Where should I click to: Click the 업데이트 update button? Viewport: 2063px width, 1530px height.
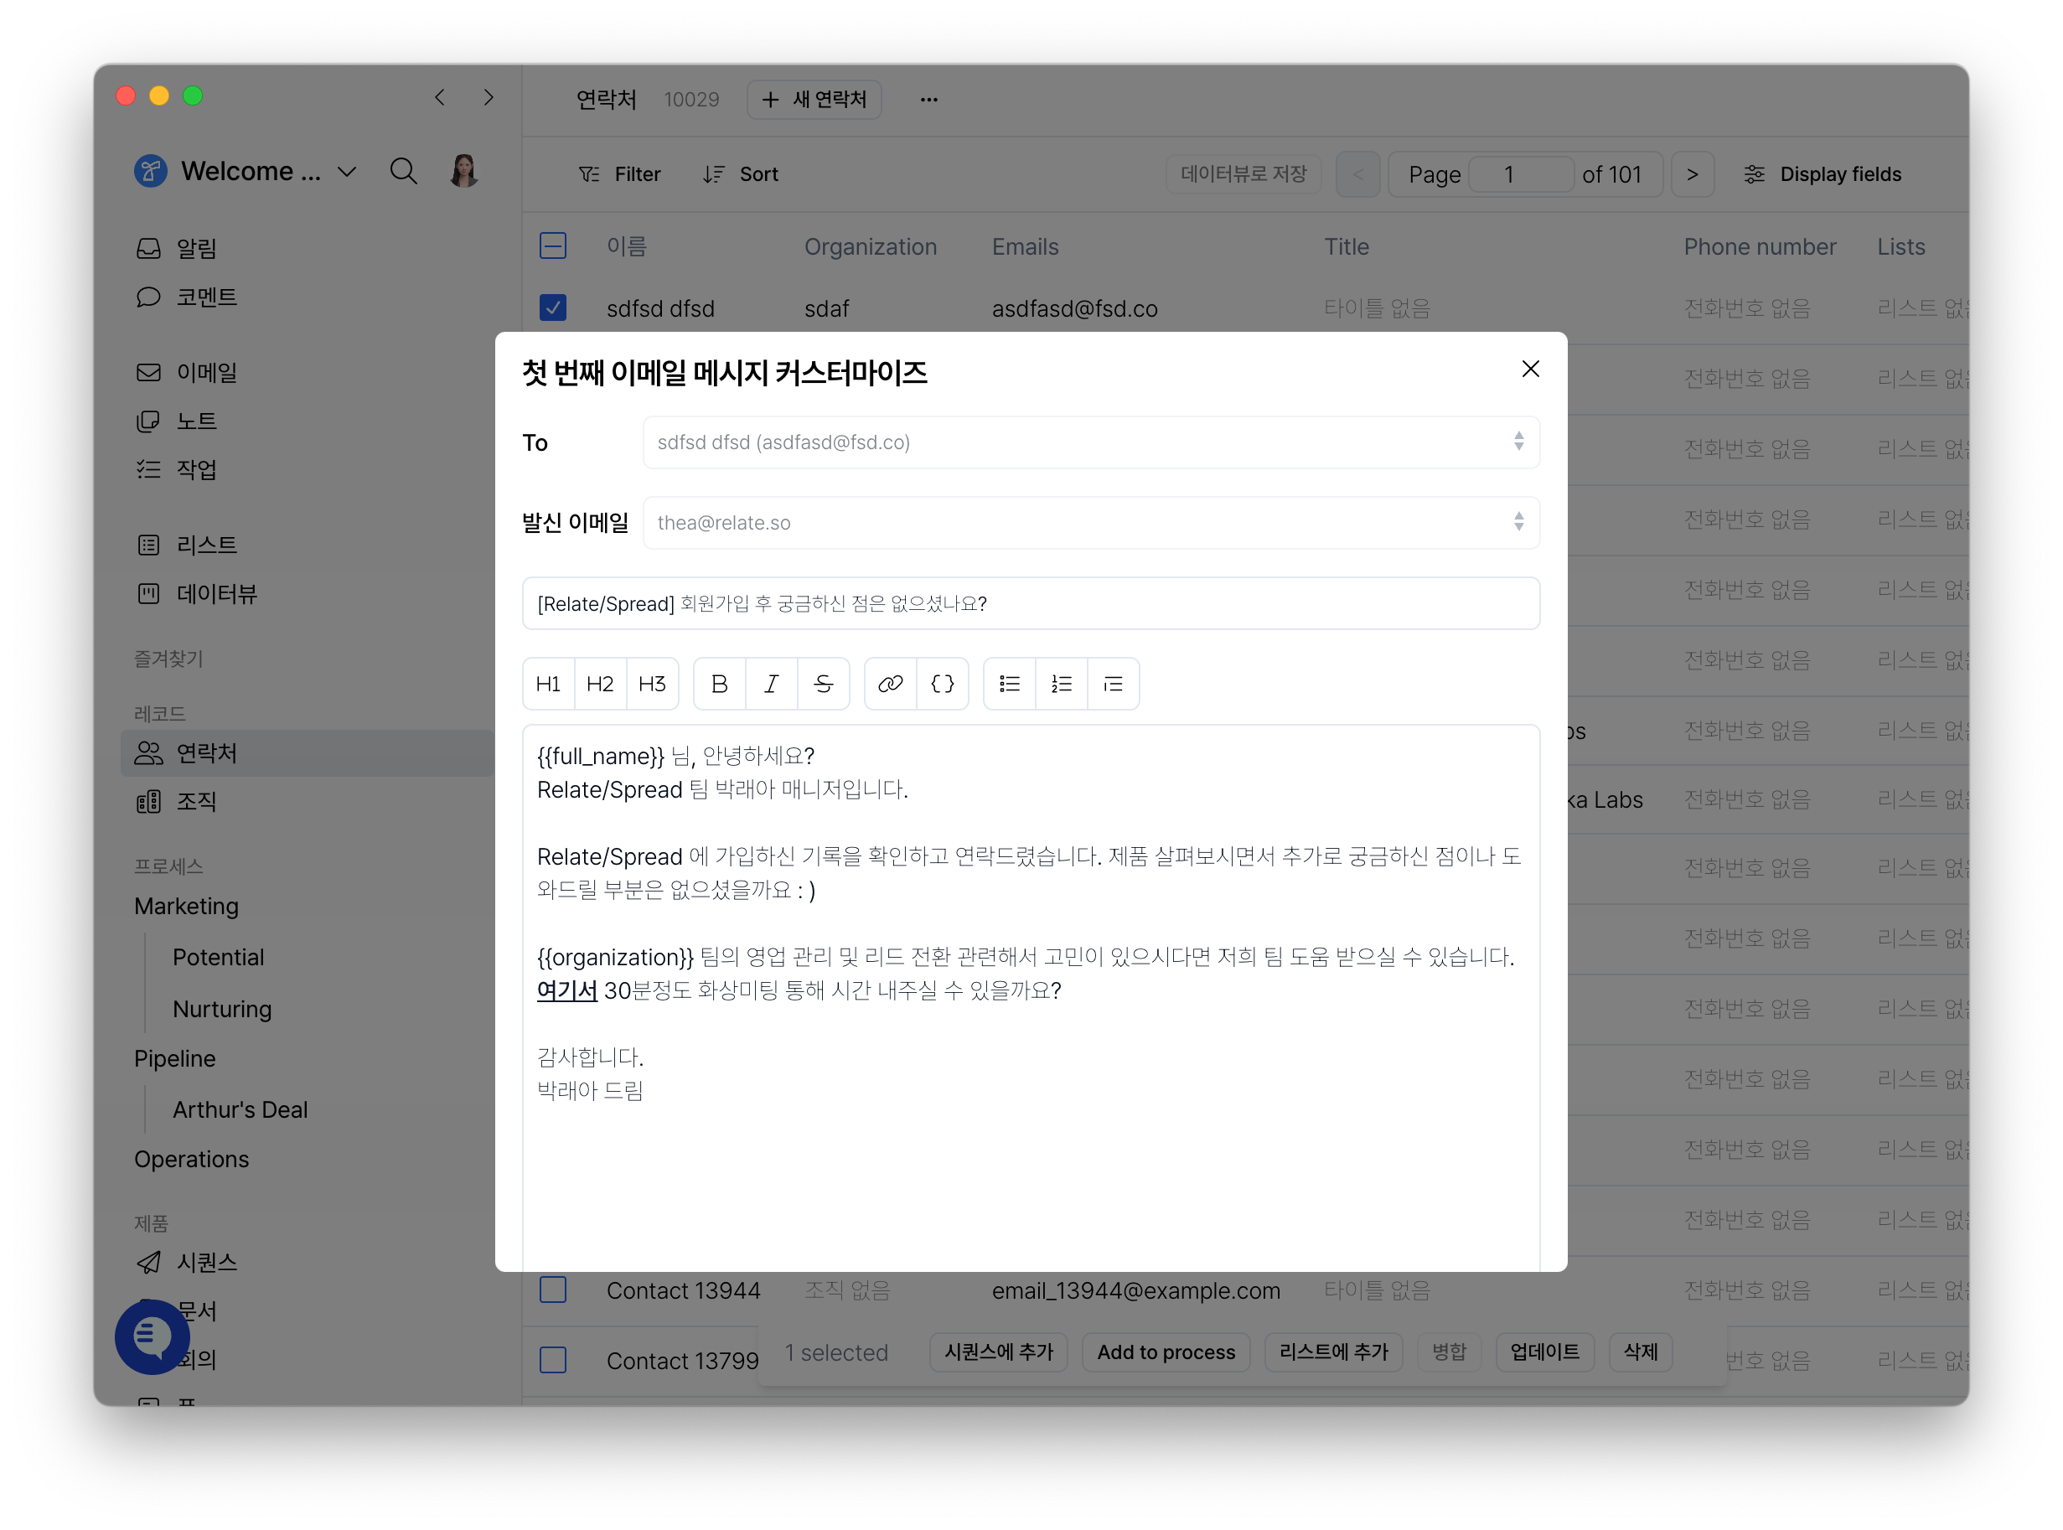(1544, 1352)
